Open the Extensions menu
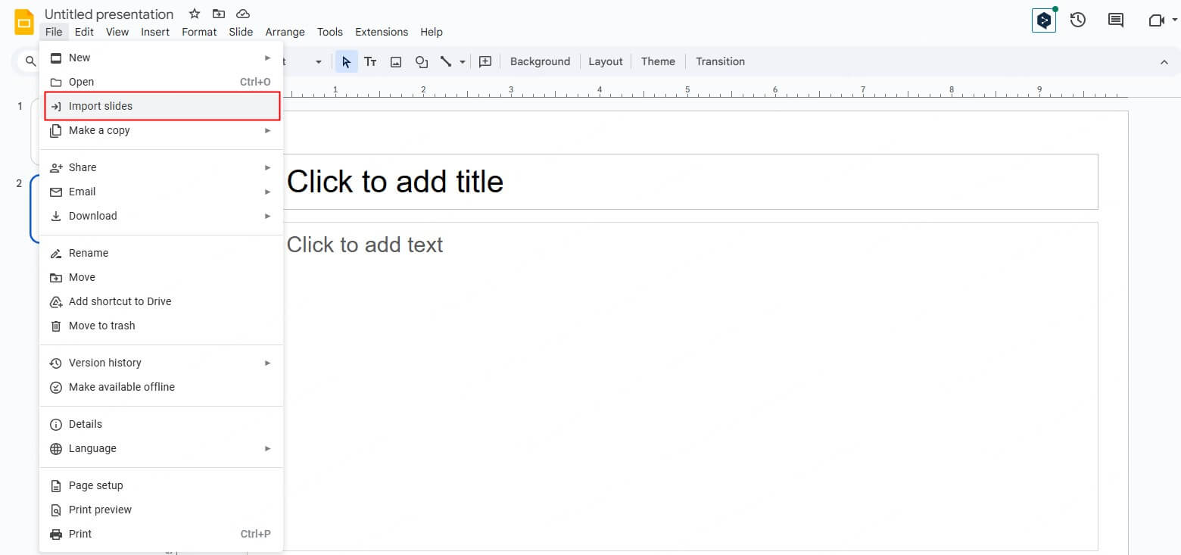This screenshot has height=555, width=1181. [381, 32]
